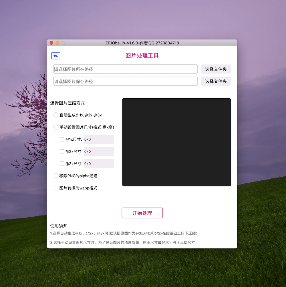Choose folder for image source path

(216, 69)
